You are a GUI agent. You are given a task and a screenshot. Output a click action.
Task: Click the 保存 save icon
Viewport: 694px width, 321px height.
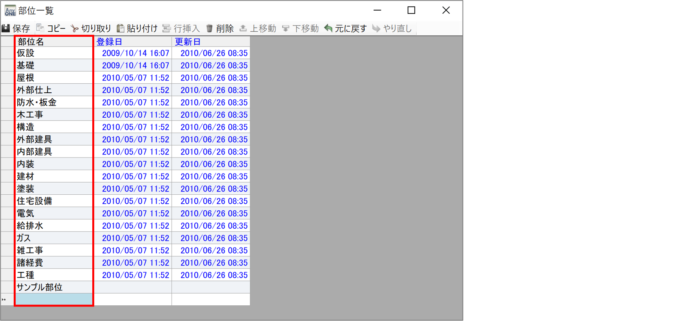coord(6,28)
